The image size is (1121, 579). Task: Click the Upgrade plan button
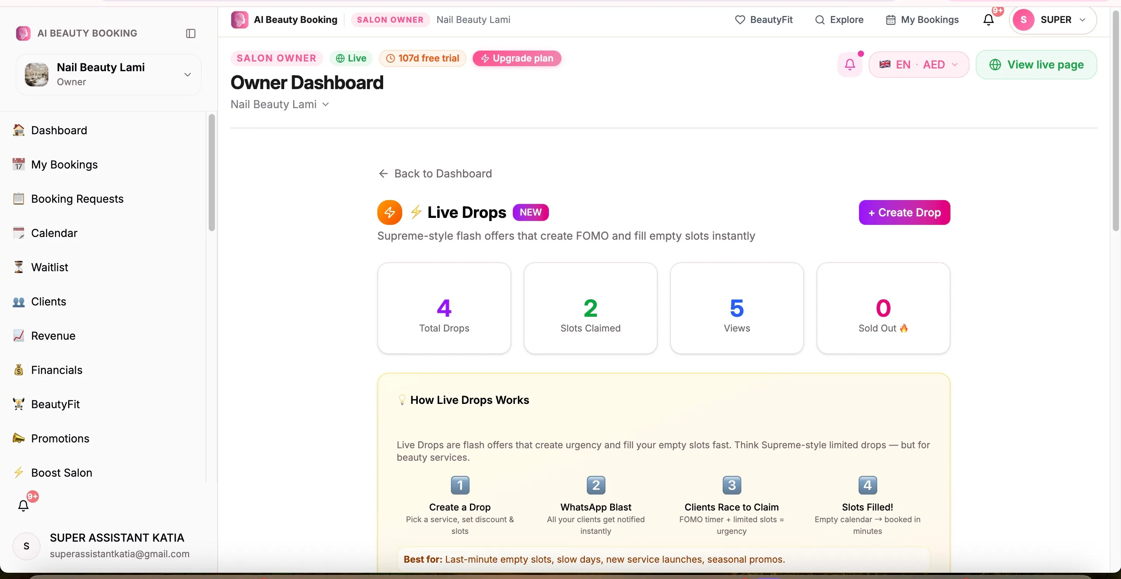[x=517, y=58]
